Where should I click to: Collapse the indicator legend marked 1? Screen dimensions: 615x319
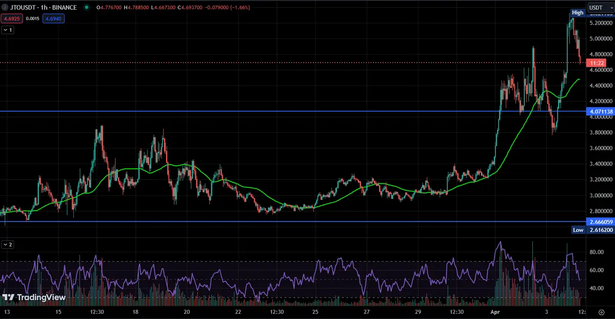(x=8, y=30)
